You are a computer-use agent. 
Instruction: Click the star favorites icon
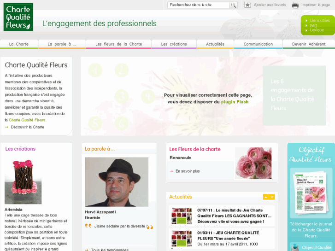point(247,5)
